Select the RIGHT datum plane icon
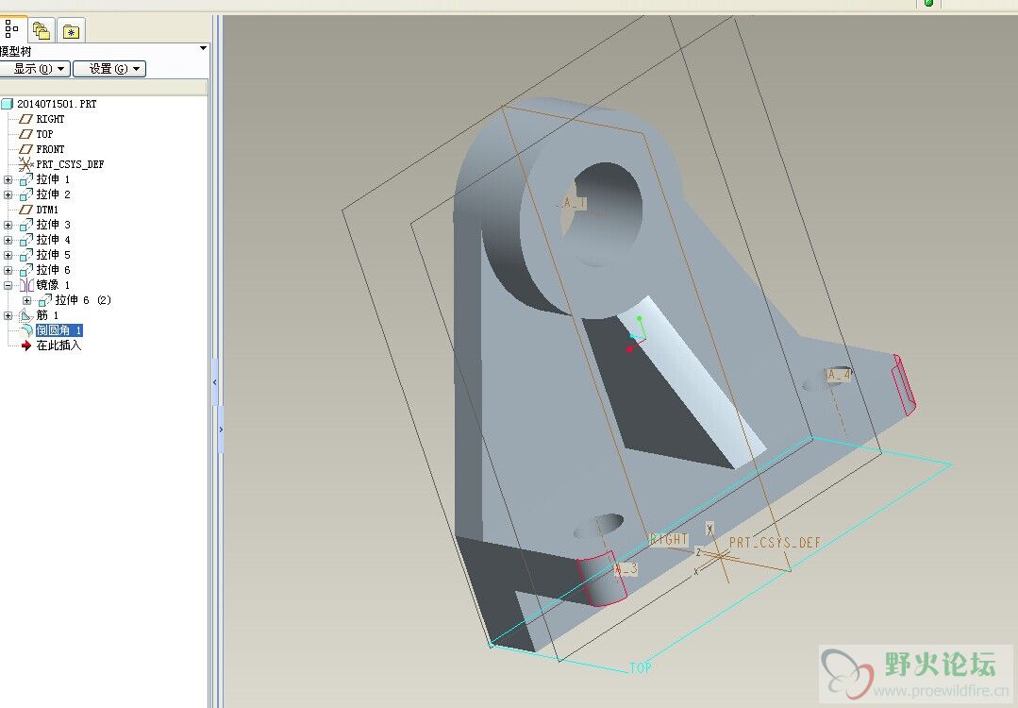The image size is (1018, 708). pos(26,119)
